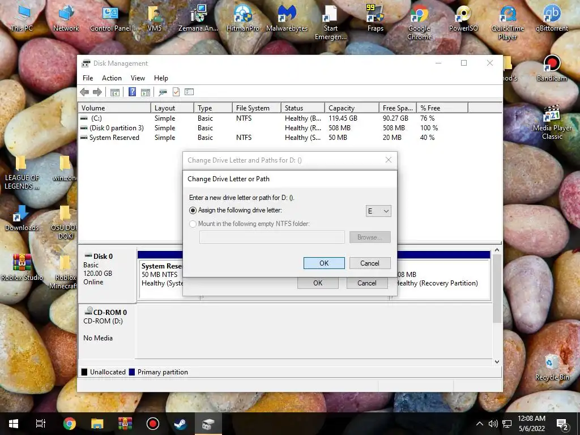The height and width of the screenshot is (435, 580).
Task: Show hidden icons chevron in system tray
Action: (479, 424)
